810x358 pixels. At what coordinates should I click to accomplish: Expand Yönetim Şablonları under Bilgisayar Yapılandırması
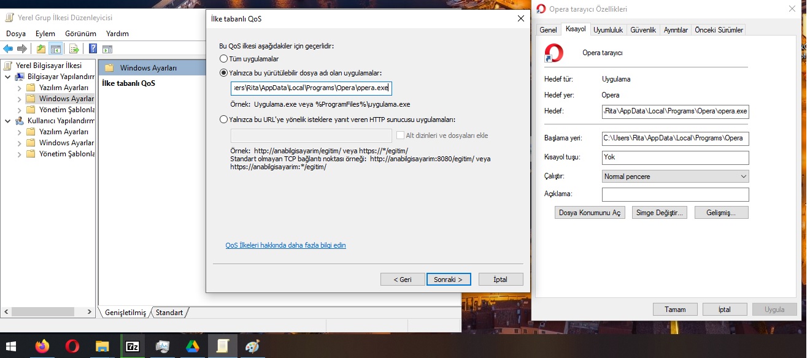click(19, 110)
